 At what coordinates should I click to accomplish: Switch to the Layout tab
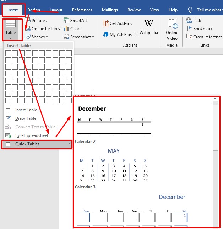pos(56,10)
